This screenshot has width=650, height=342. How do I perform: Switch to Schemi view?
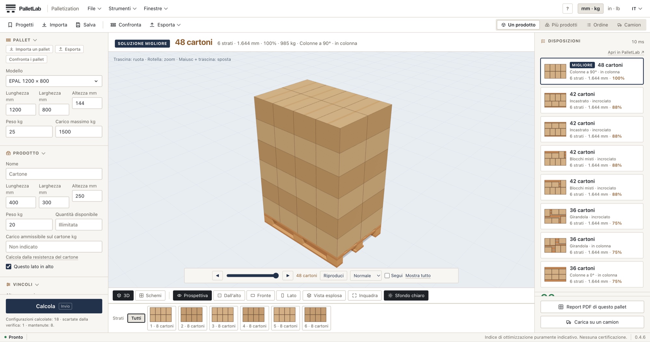pos(150,295)
